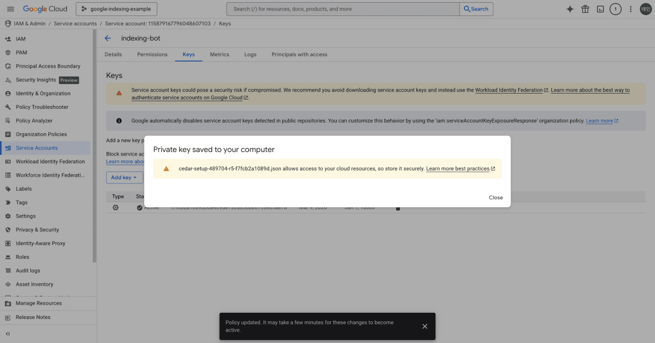The width and height of the screenshot is (655, 343).
Task: Switch to the Details tab
Action: pyautogui.click(x=113, y=54)
